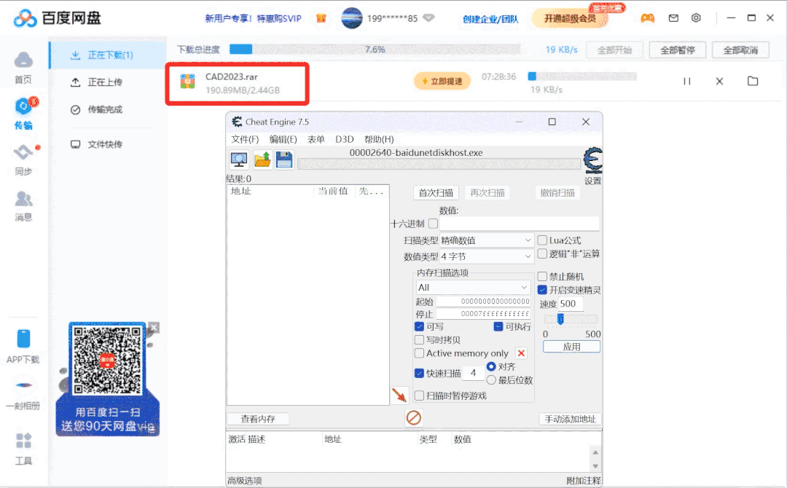Image resolution: width=787 pixels, height=488 pixels.
Task: Click the speedhack speed slider
Action: (x=560, y=319)
